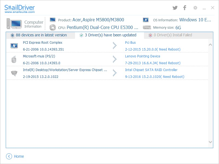The height and width of the screenshot is (164, 219).
Task: Click the PCI Express Root Complex device icon
Action: click(14, 46)
